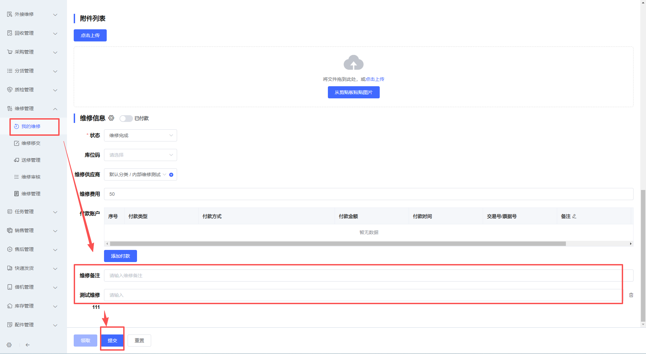
Task: Open the 库位码 select dropdown
Action: [x=140, y=155]
